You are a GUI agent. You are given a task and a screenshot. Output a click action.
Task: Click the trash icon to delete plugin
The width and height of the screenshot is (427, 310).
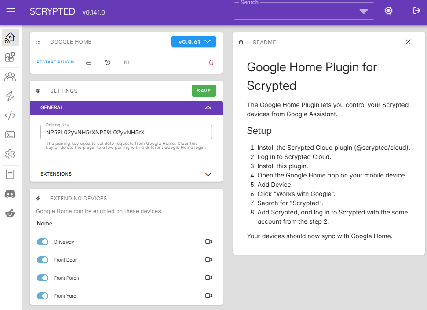(211, 63)
